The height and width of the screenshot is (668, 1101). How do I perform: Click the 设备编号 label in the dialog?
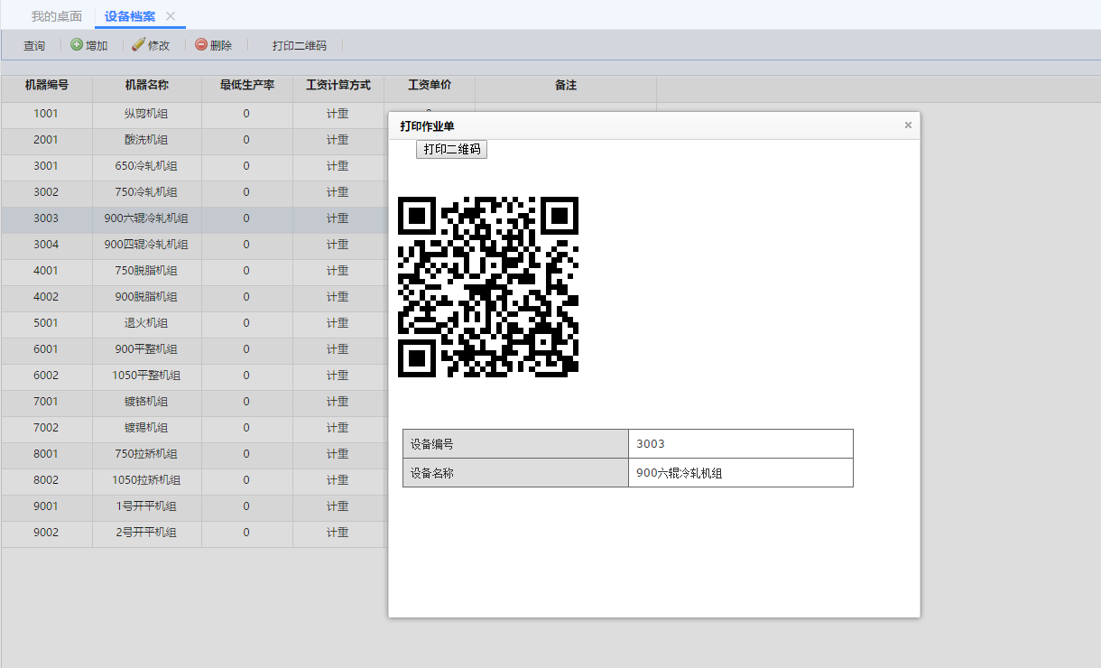[x=431, y=444]
